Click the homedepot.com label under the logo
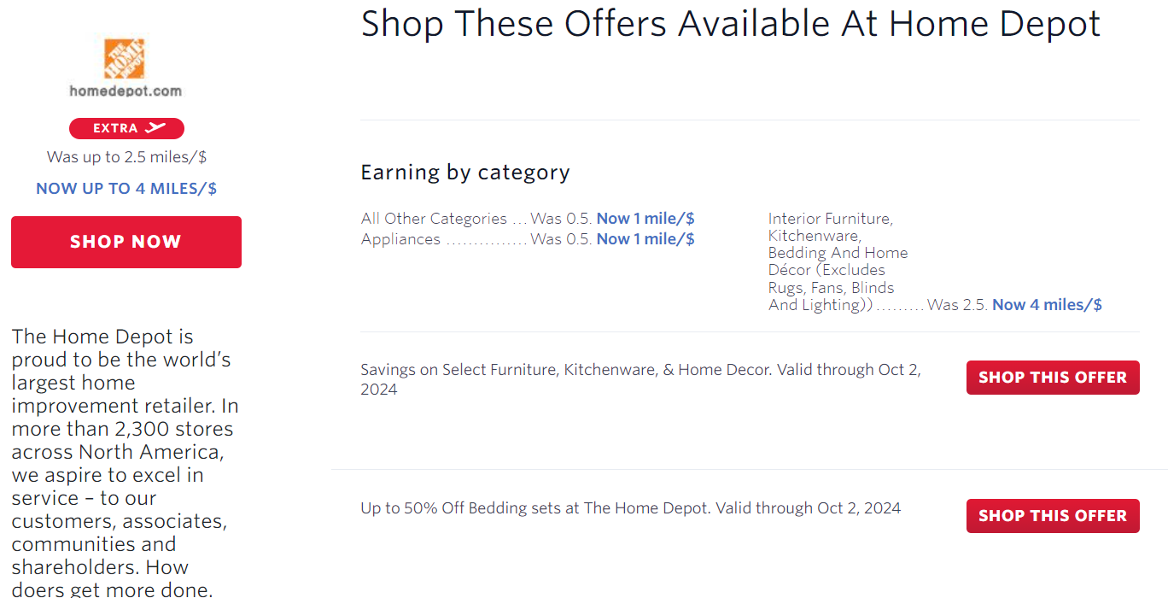Image resolution: width=1168 pixels, height=598 pixels. click(x=126, y=89)
